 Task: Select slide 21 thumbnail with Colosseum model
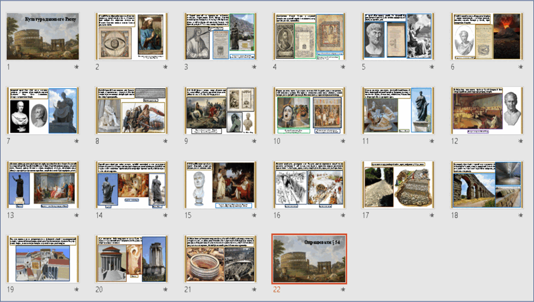[x=220, y=259]
